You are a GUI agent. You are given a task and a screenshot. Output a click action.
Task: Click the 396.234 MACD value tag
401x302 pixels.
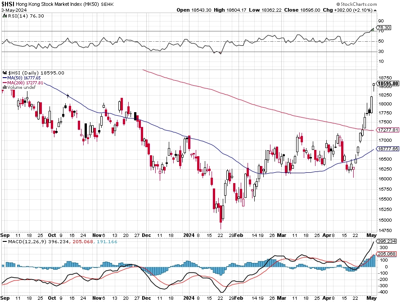coord(386,241)
